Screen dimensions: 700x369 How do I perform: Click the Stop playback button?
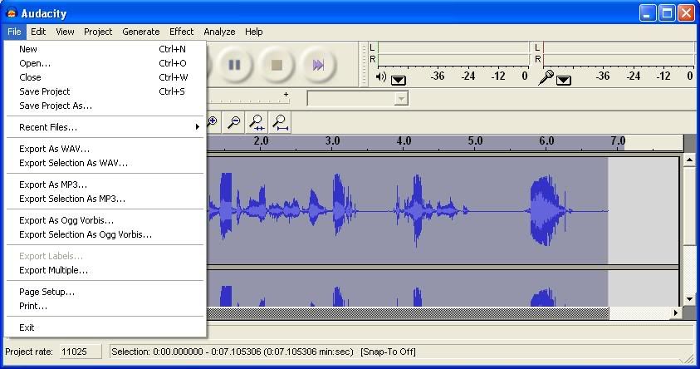pyautogui.click(x=277, y=65)
